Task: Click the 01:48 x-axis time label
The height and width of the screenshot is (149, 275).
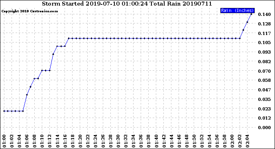Action: 187,141
